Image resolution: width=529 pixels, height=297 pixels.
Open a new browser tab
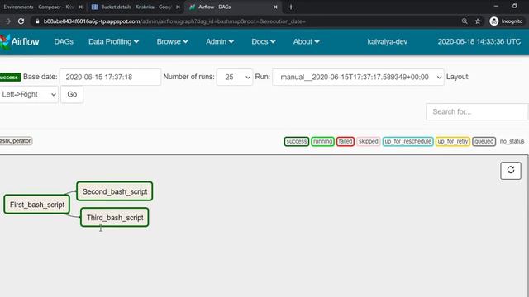pyautogui.click(x=291, y=7)
